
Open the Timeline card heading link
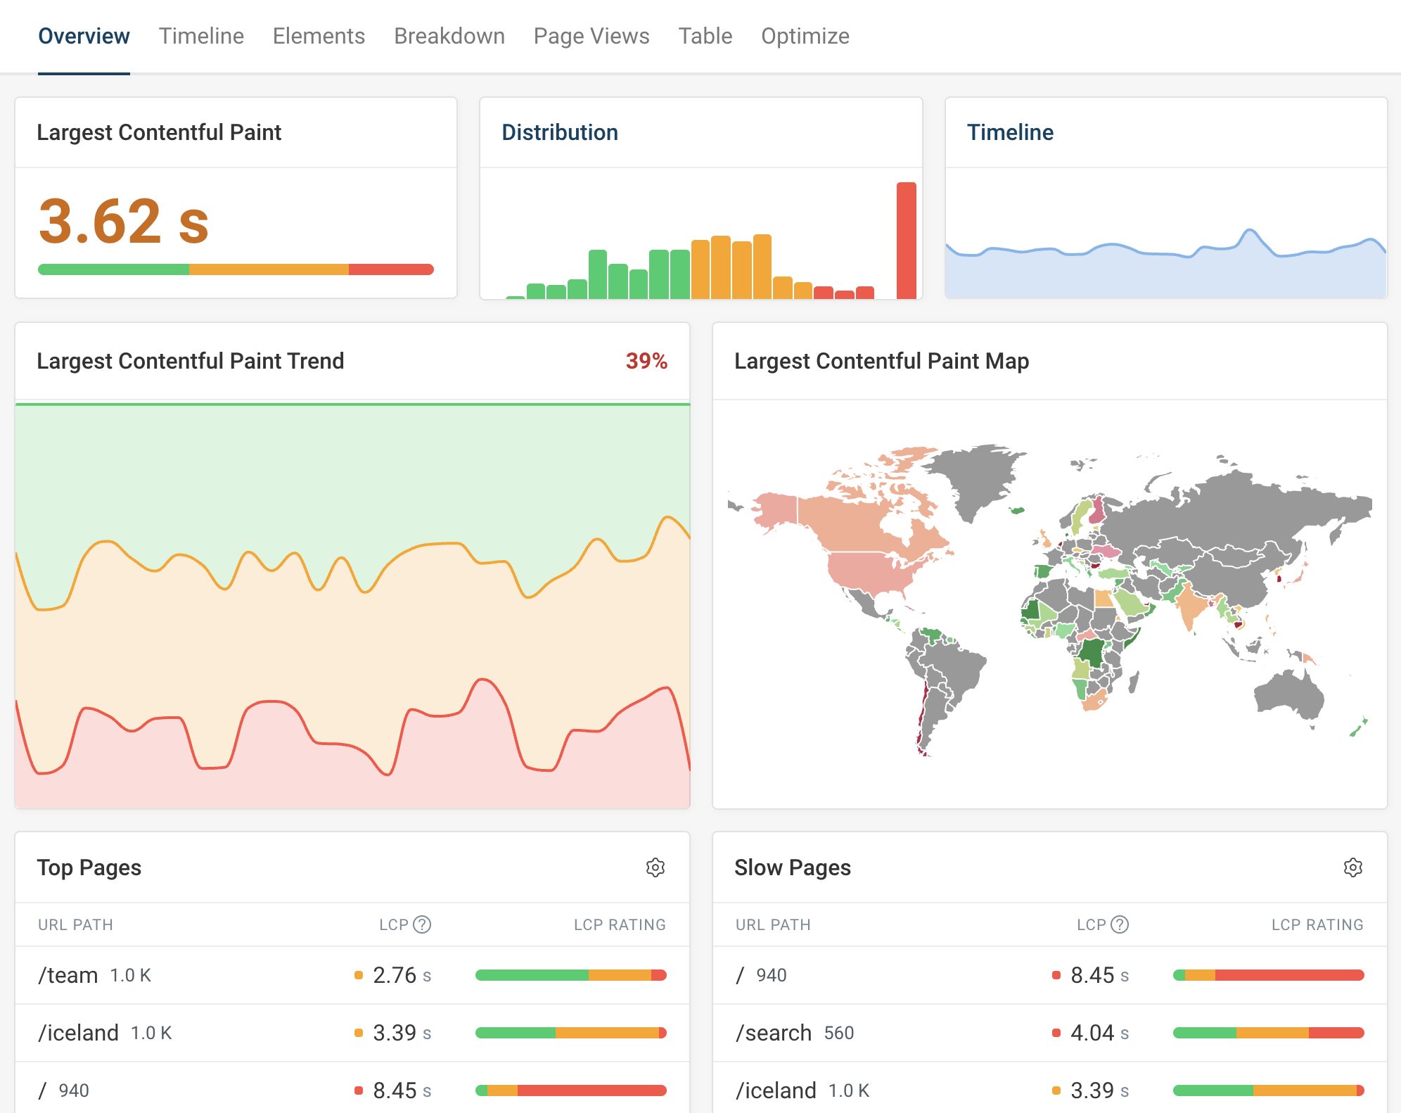[x=1009, y=132]
